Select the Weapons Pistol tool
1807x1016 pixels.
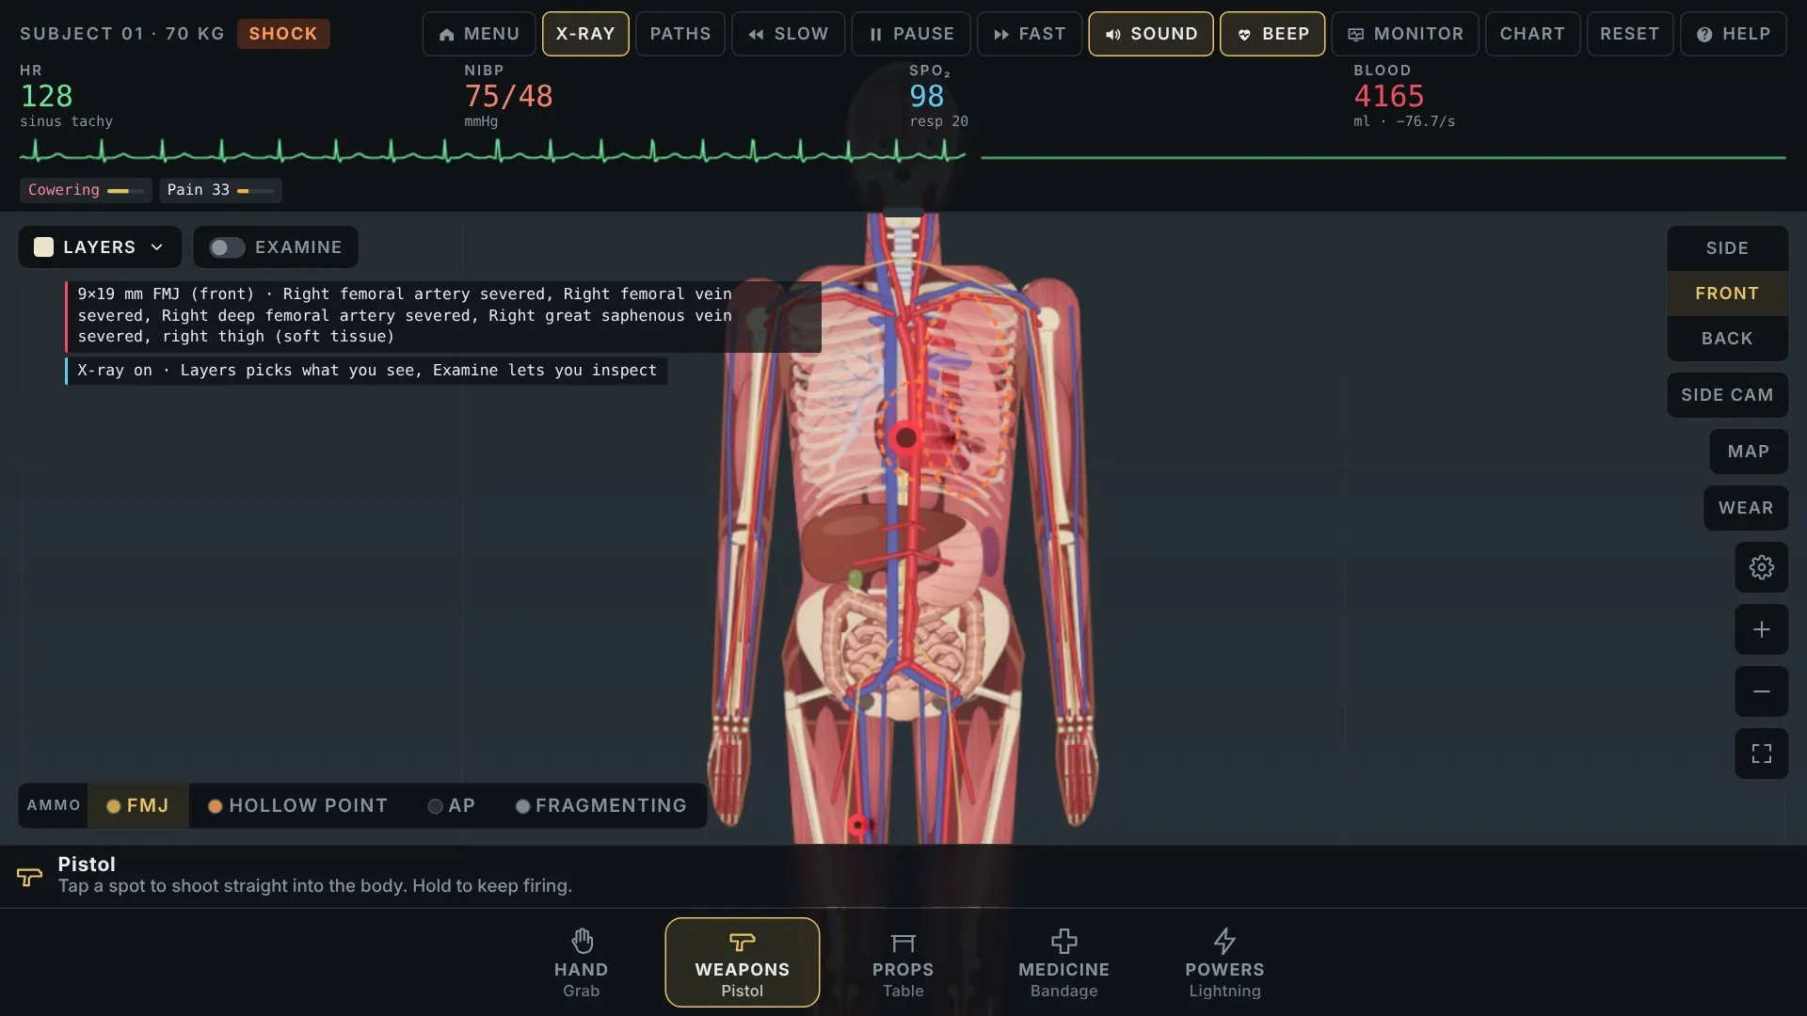tap(742, 962)
